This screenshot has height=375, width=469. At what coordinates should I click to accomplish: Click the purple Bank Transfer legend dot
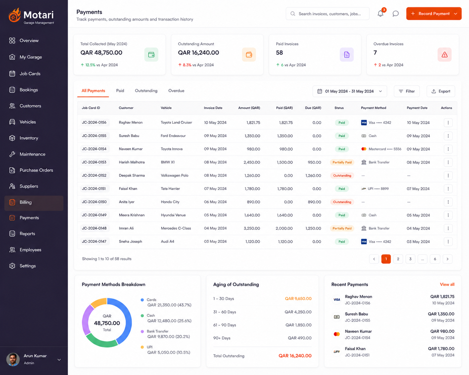[x=142, y=331]
